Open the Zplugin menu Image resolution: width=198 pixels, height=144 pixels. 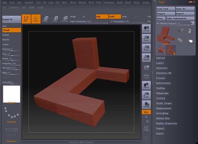click(31, 7)
